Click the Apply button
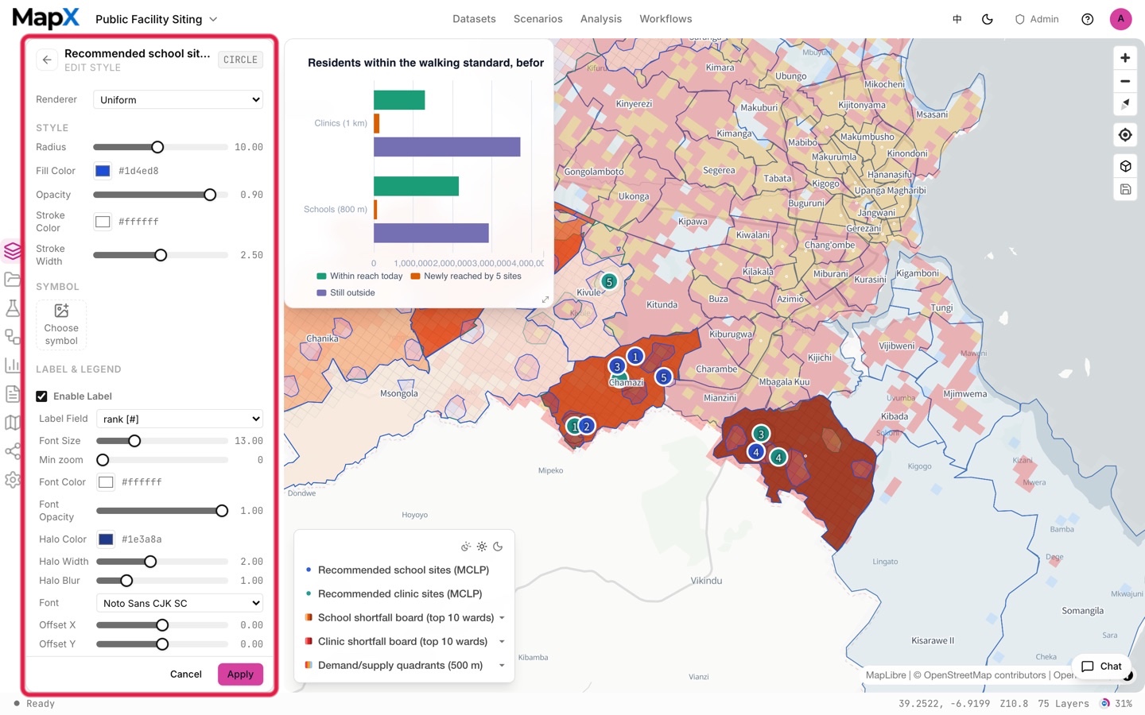This screenshot has height=715, width=1145. click(x=240, y=674)
